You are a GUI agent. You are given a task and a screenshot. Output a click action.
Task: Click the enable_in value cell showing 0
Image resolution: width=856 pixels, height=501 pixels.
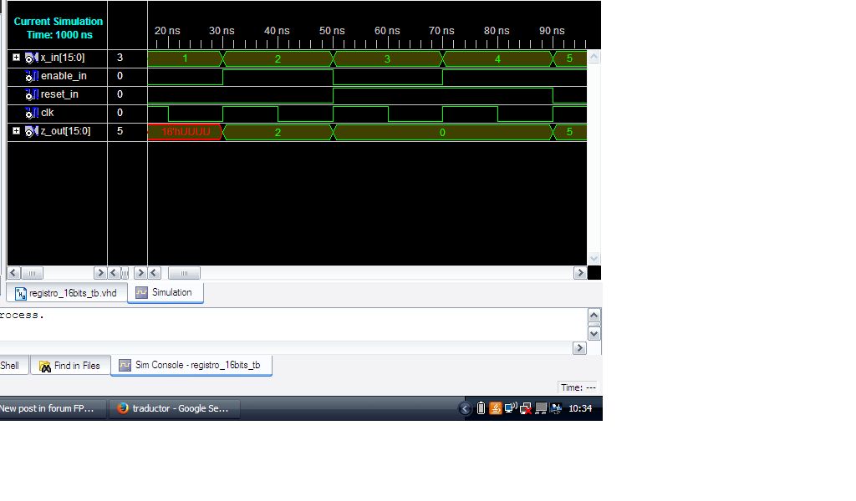pos(120,76)
